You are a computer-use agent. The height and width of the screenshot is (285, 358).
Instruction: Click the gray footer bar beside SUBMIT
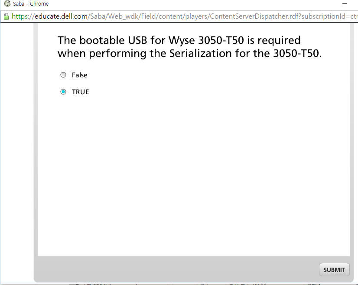coord(173,269)
